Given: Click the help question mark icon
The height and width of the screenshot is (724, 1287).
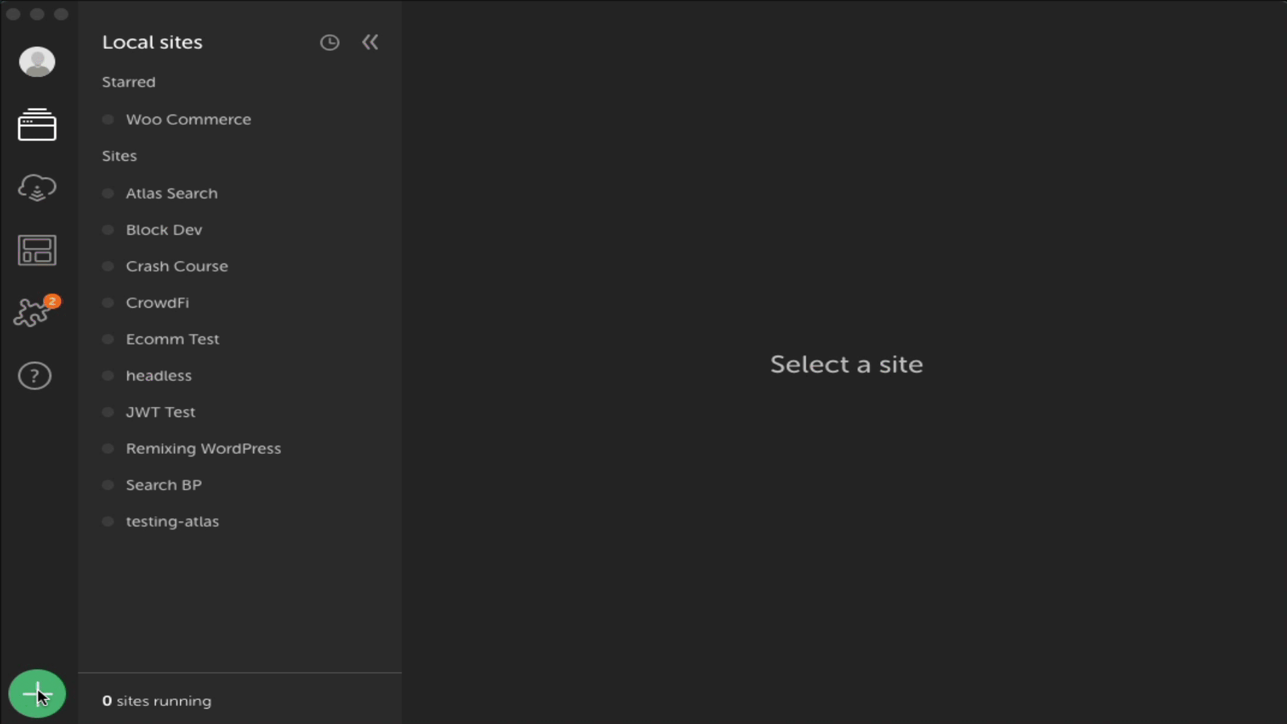Looking at the screenshot, I should 36,375.
